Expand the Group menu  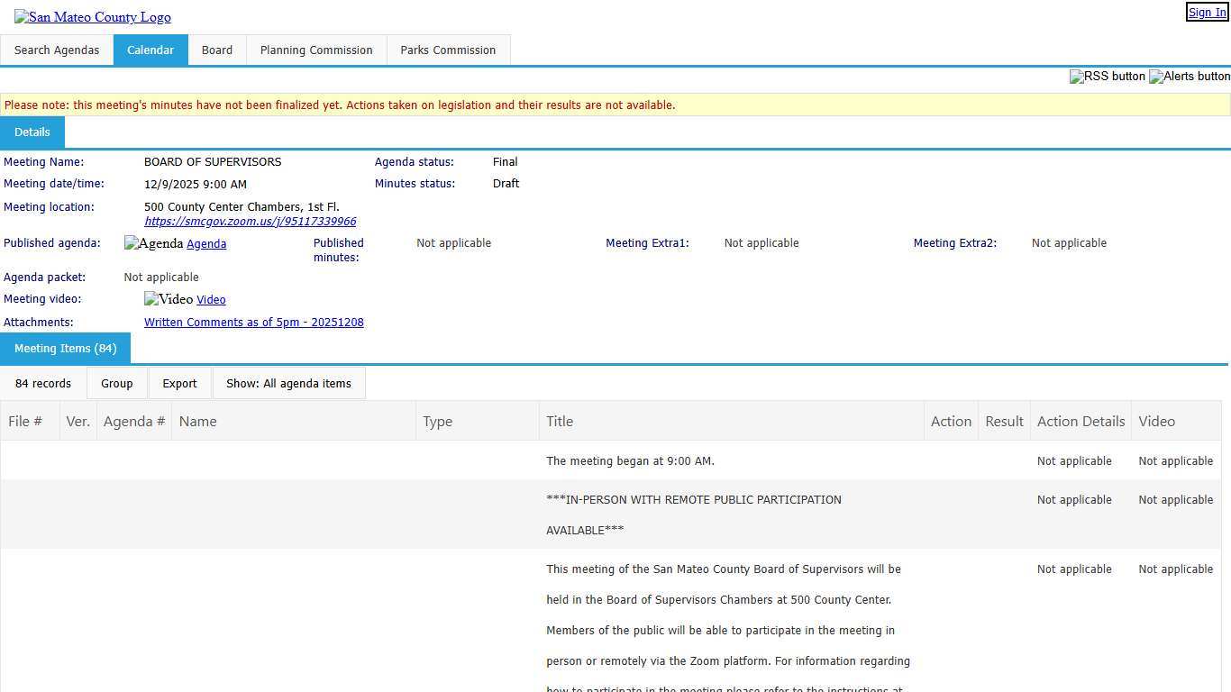coord(117,384)
